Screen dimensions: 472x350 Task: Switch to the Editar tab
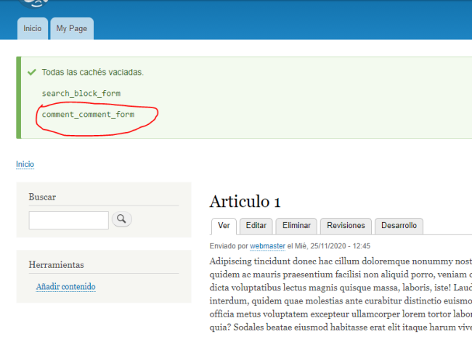pyautogui.click(x=256, y=226)
